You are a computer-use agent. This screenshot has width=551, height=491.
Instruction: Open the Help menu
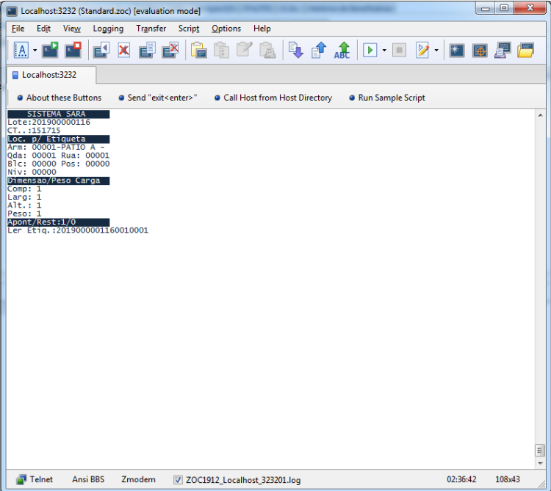click(262, 29)
